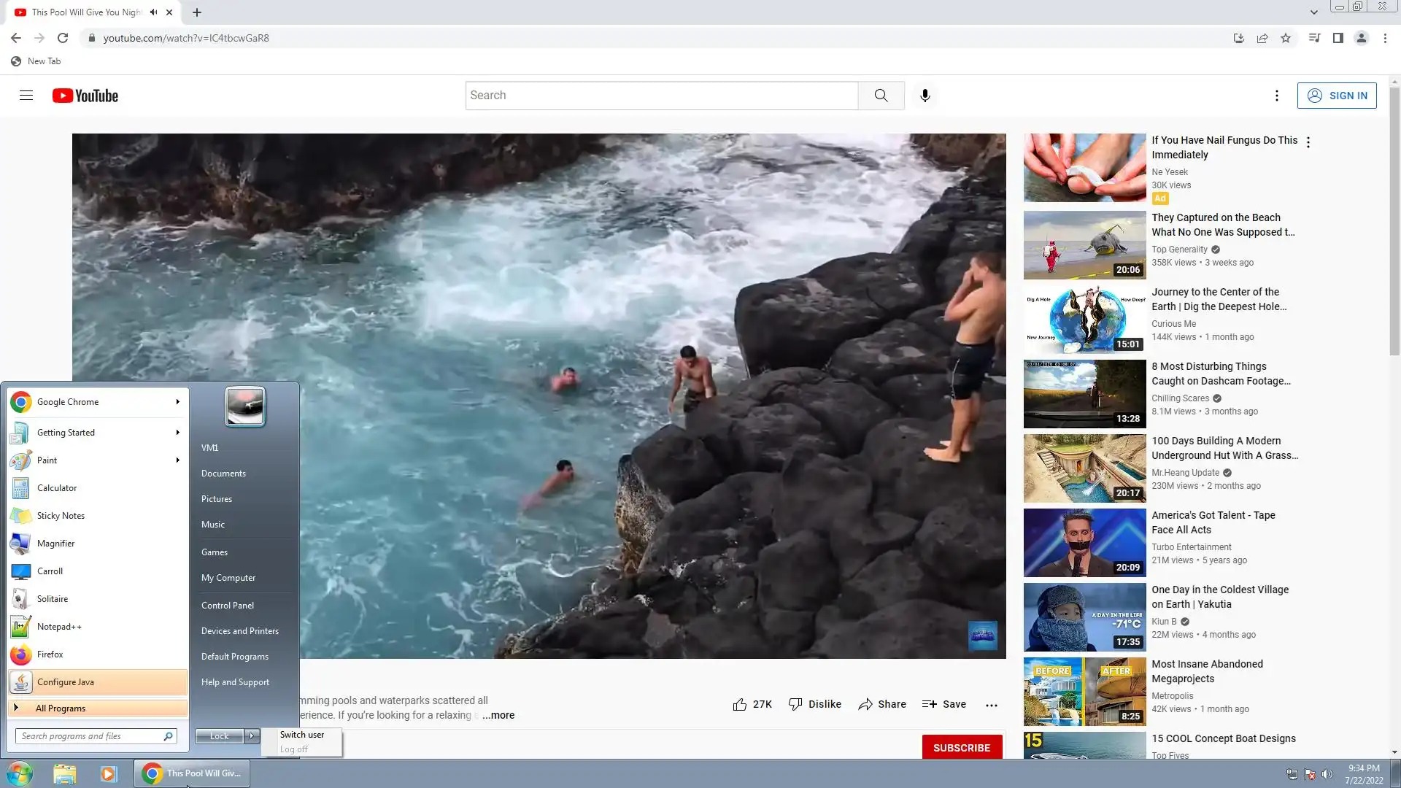1401x788 pixels.
Task: Expand the Google Chrome jump list arrow
Action: pos(177,402)
